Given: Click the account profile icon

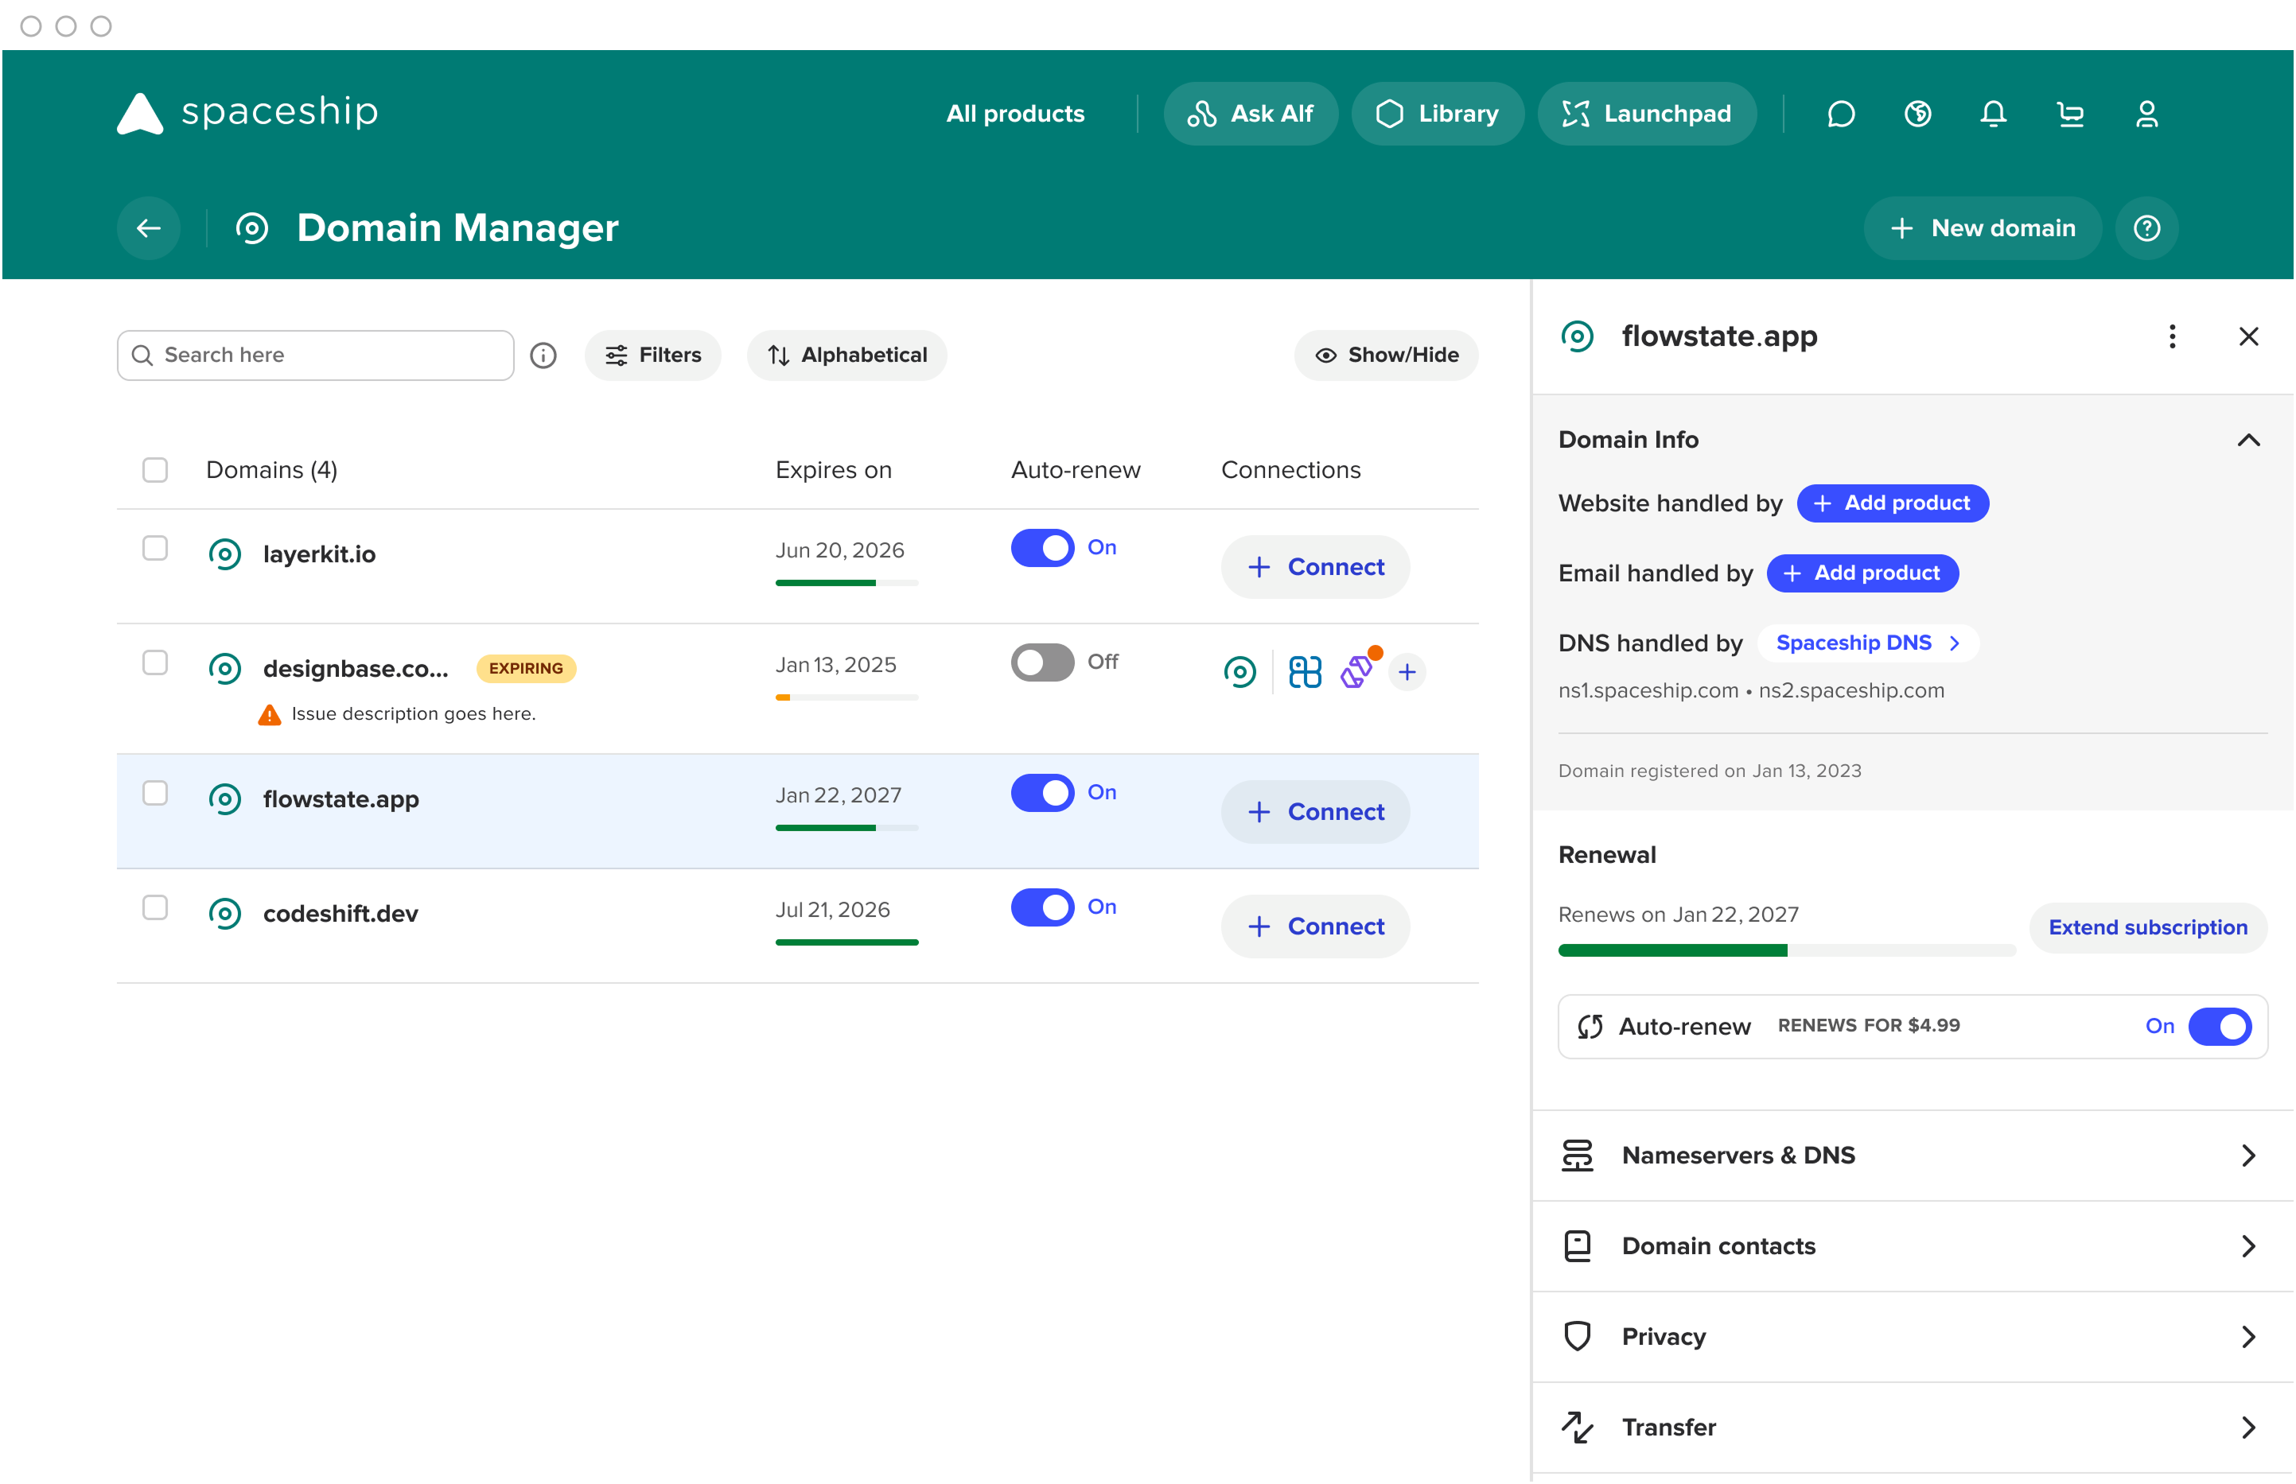Looking at the screenshot, I should 2147,114.
